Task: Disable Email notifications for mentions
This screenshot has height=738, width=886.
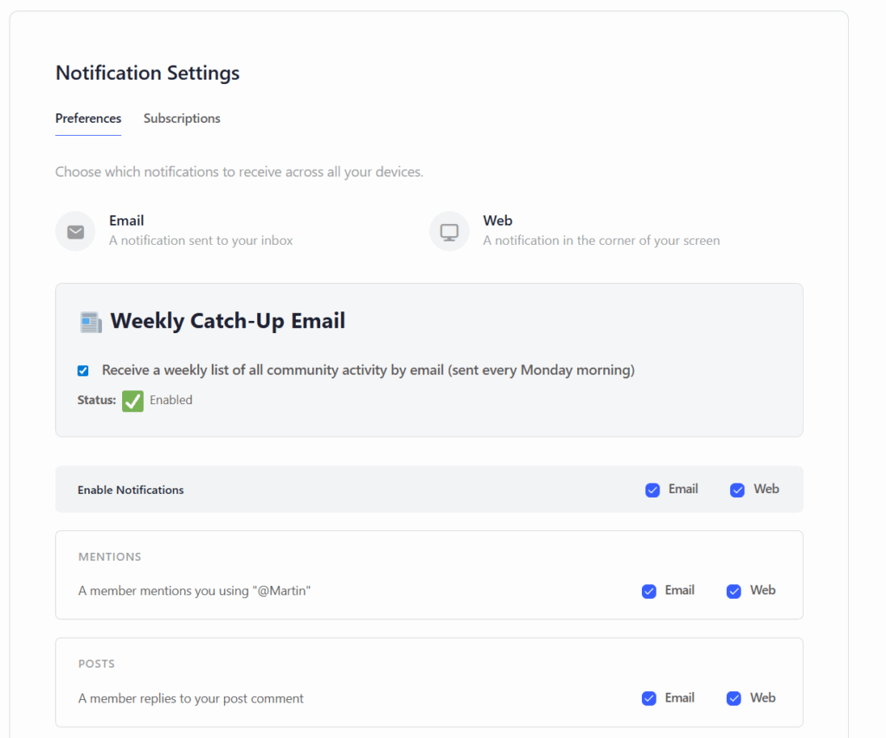Action: coord(649,592)
